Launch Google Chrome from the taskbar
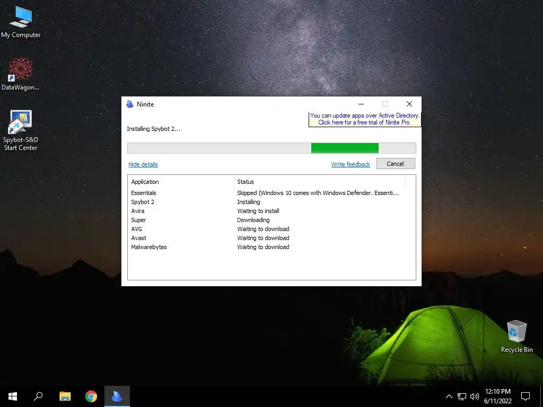The width and height of the screenshot is (543, 407). coord(91,396)
